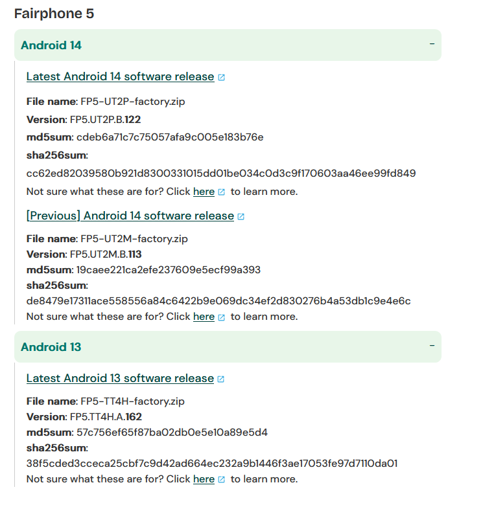Click external-link icon after Latest Android 14 release
Screen dimensions: 483x507
coord(222,77)
